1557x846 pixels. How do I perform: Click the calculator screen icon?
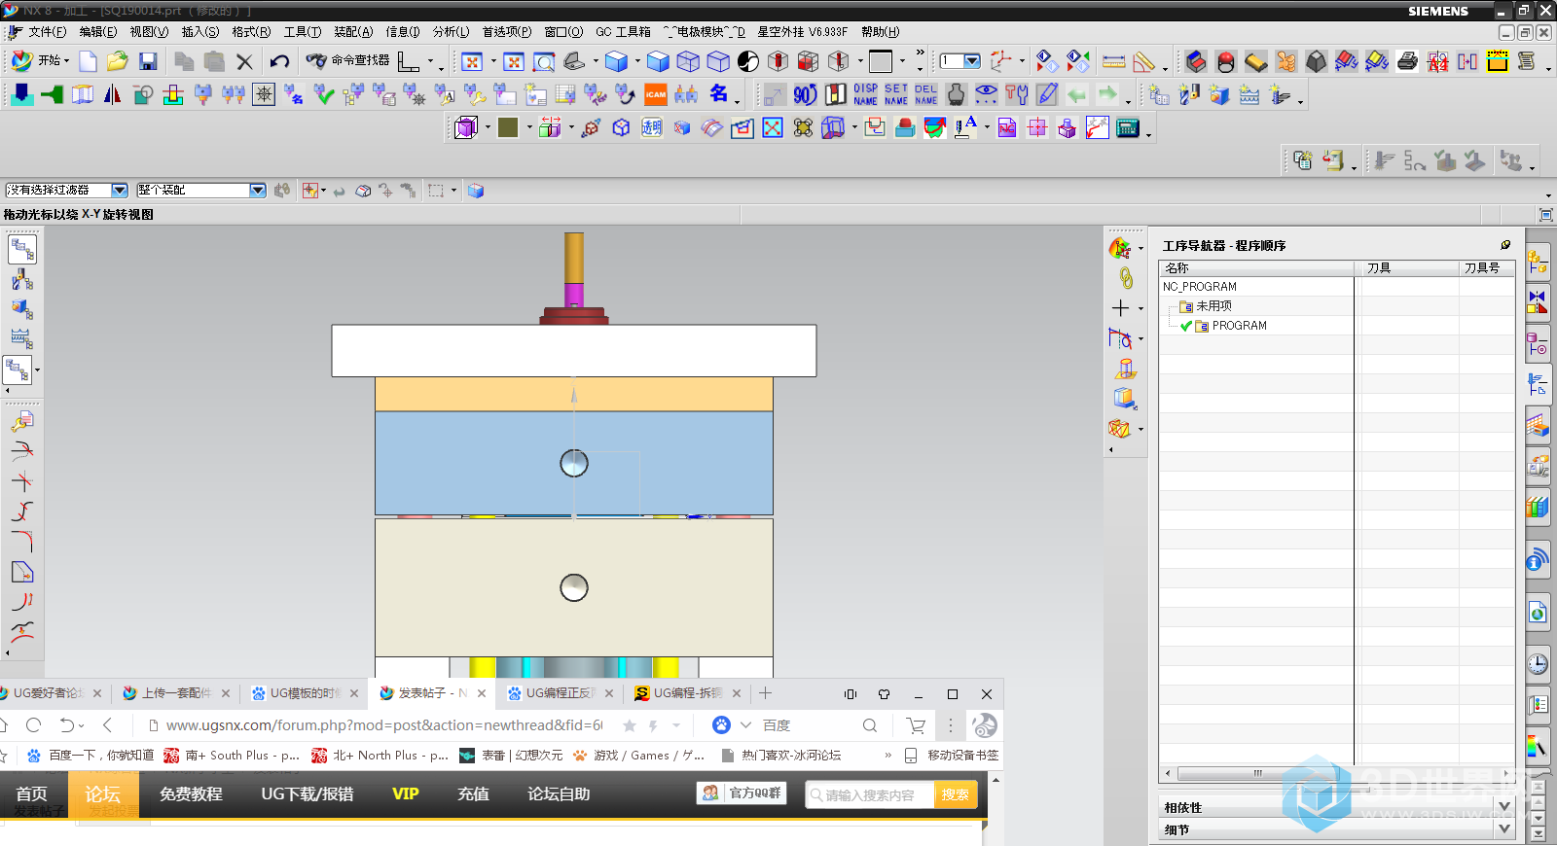[x=1128, y=127]
